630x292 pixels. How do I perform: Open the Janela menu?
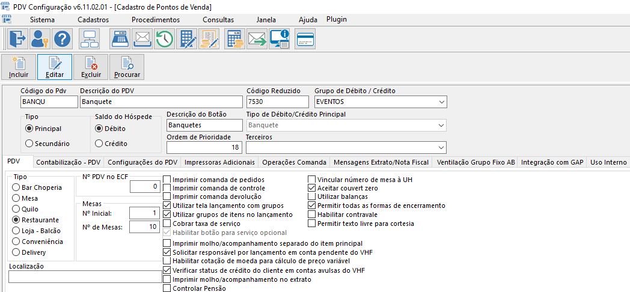pyautogui.click(x=266, y=20)
